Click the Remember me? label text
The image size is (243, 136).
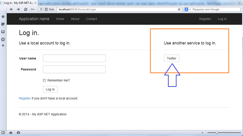click(x=58, y=80)
